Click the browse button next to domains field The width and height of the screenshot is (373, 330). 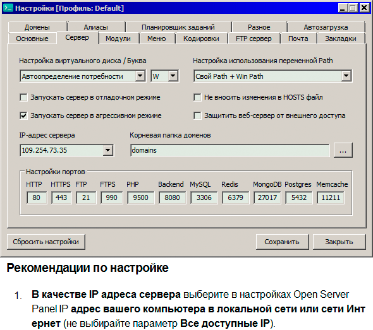(343, 150)
